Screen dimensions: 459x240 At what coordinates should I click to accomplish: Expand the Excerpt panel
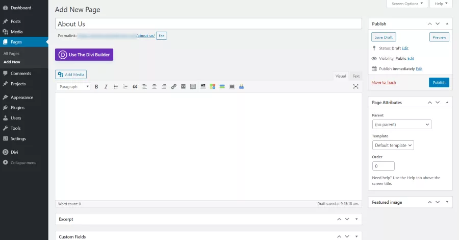tap(356, 219)
